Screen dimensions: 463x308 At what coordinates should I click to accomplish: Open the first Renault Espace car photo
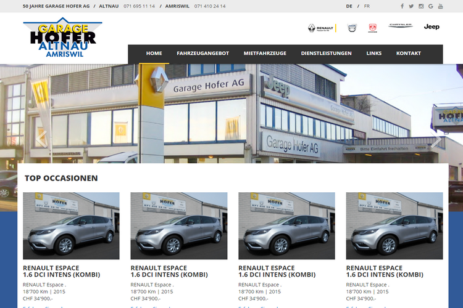click(71, 226)
